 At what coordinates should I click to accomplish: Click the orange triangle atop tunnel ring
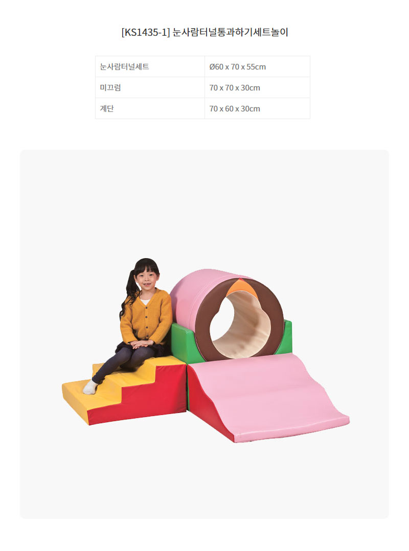click(241, 289)
